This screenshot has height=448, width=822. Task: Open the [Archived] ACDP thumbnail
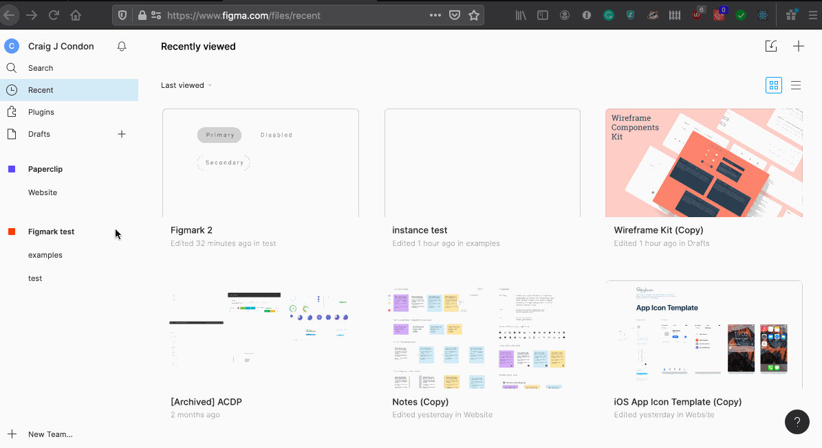(x=261, y=335)
